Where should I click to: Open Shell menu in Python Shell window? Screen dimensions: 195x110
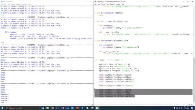(x=9, y=4)
